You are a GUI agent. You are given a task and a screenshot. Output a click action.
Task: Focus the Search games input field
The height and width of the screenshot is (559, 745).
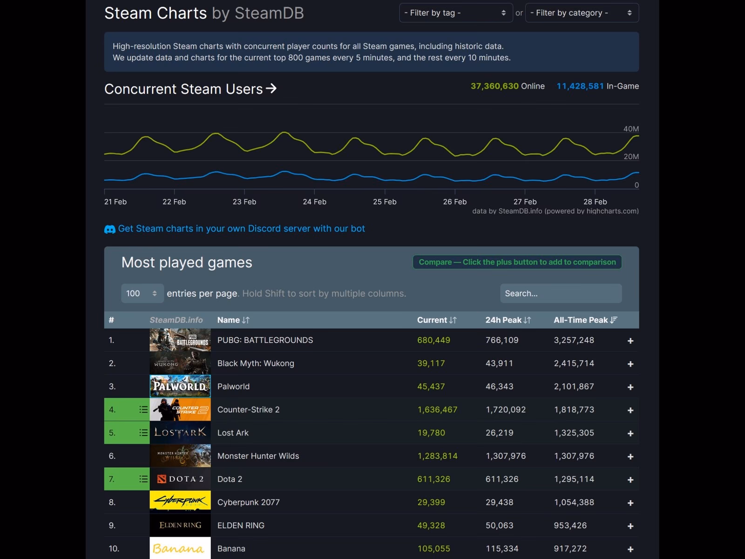pyautogui.click(x=561, y=293)
